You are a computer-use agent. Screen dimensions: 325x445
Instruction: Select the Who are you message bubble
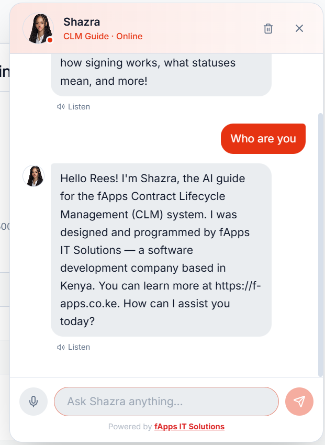pos(263,138)
